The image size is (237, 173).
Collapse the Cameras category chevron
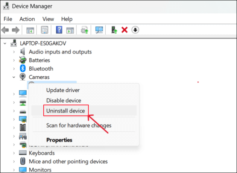(x=14, y=77)
